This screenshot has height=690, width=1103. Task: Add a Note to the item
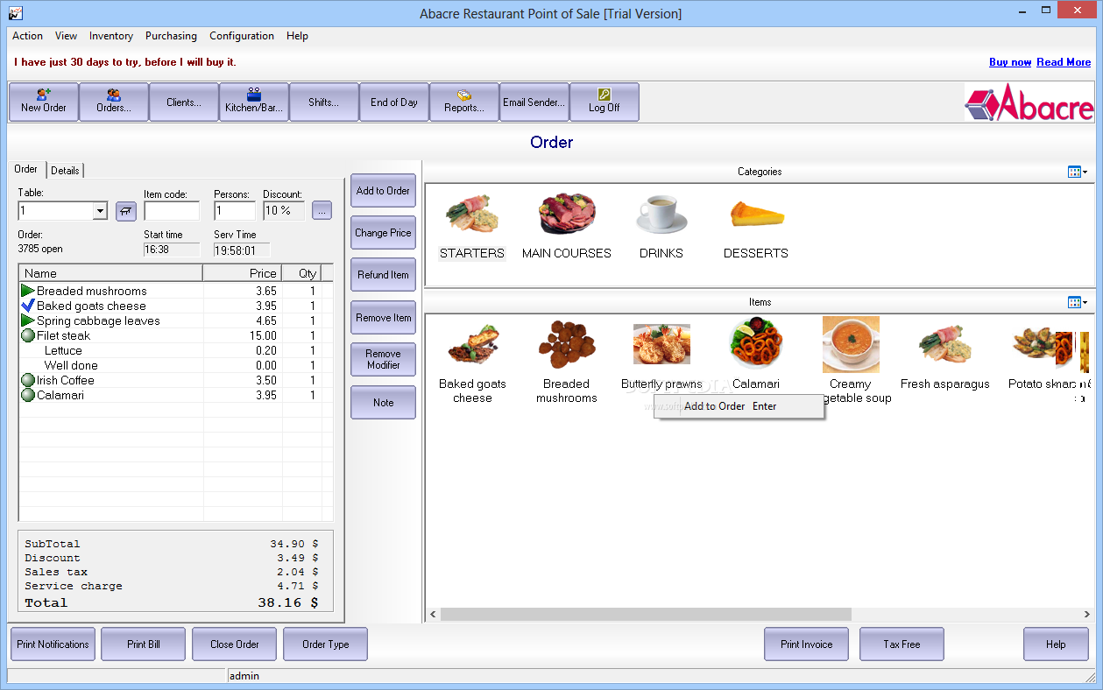click(383, 403)
